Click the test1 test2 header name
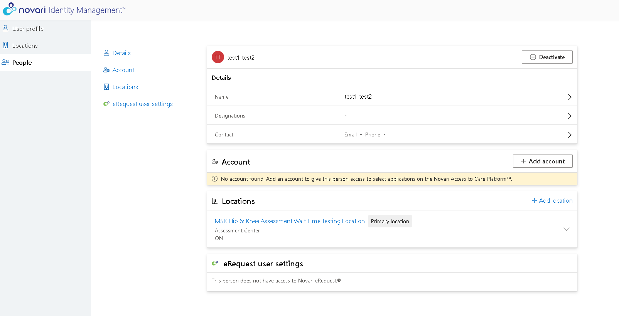Viewport: 619px width, 316px height. [241, 58]
